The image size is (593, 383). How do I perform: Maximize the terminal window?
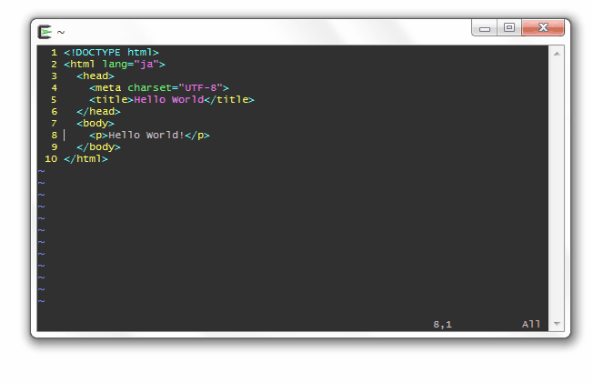tap(509, 28)
